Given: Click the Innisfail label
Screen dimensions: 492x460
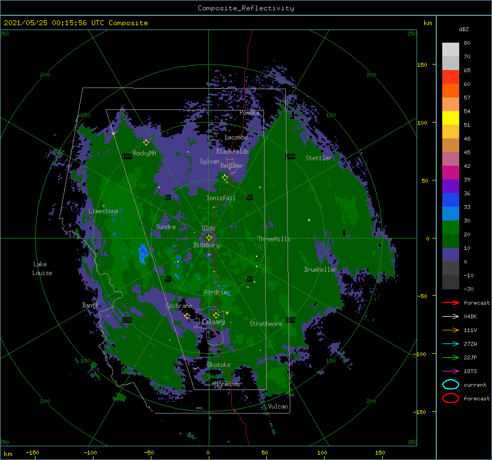Looking at the screenshot, I should click(221, 198).
